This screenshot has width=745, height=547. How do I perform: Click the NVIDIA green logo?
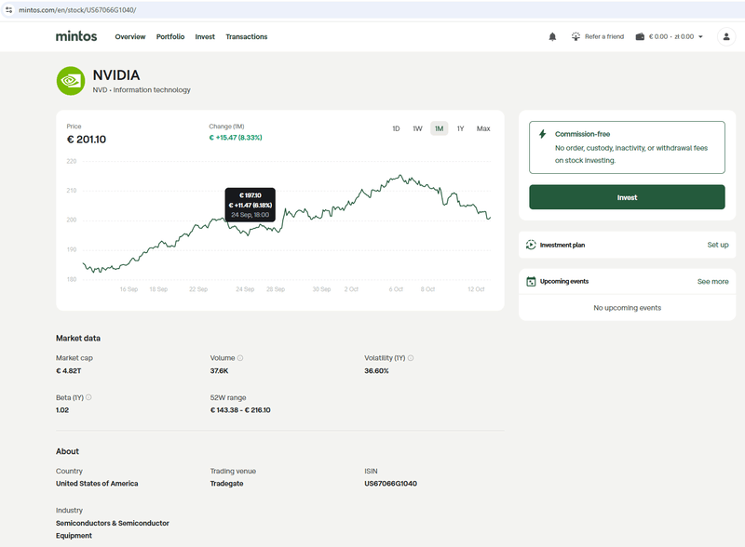[x=71, y=81]
